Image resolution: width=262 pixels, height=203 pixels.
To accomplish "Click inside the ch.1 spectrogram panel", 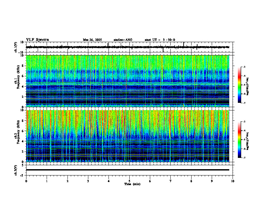I will (127, 81).
